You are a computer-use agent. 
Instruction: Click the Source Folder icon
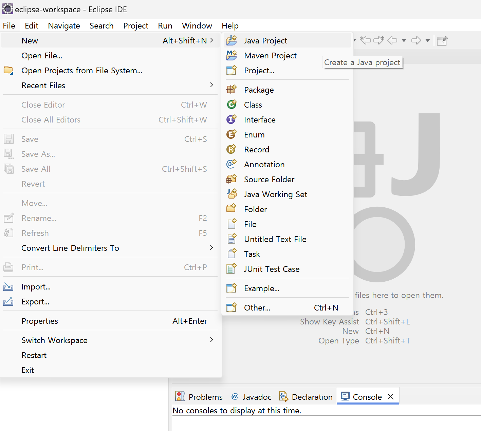pyautogui.click(x=232, y=179)
